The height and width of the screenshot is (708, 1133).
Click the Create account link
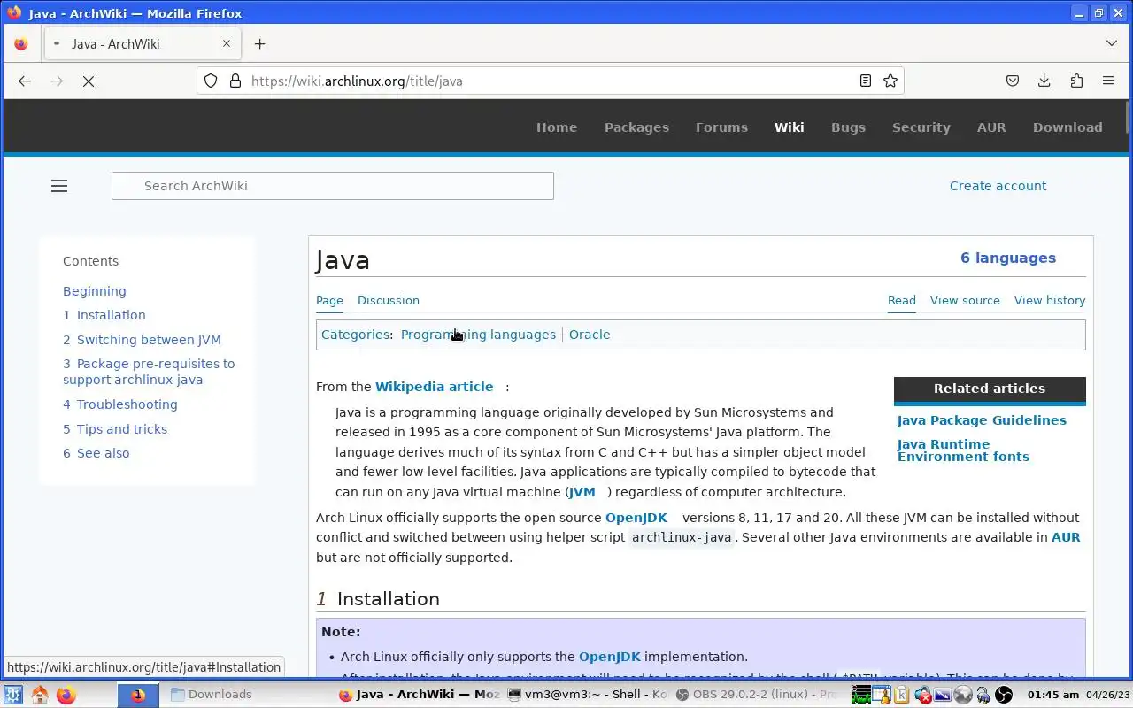(x=998, y=186)
